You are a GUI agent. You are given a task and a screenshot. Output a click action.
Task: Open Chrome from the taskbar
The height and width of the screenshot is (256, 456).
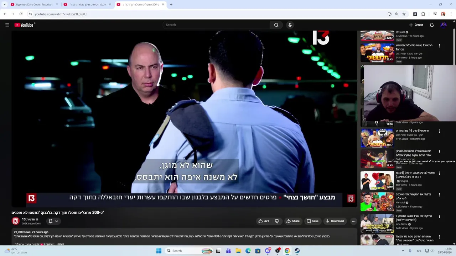287,251
